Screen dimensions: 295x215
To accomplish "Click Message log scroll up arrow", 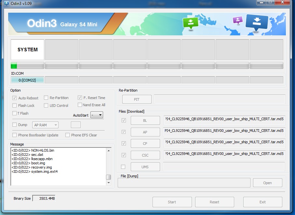I will pos(109,151).
